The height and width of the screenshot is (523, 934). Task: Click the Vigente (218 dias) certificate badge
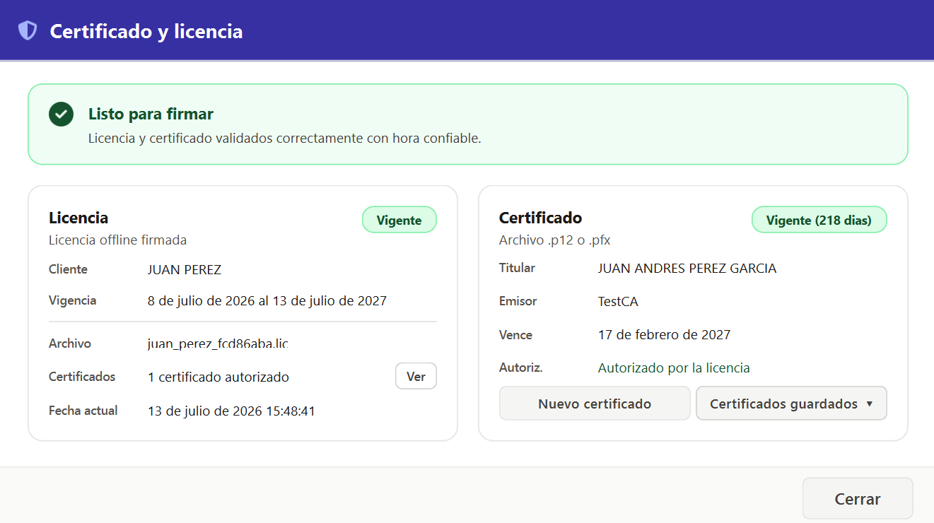click(x=819, y=220)
